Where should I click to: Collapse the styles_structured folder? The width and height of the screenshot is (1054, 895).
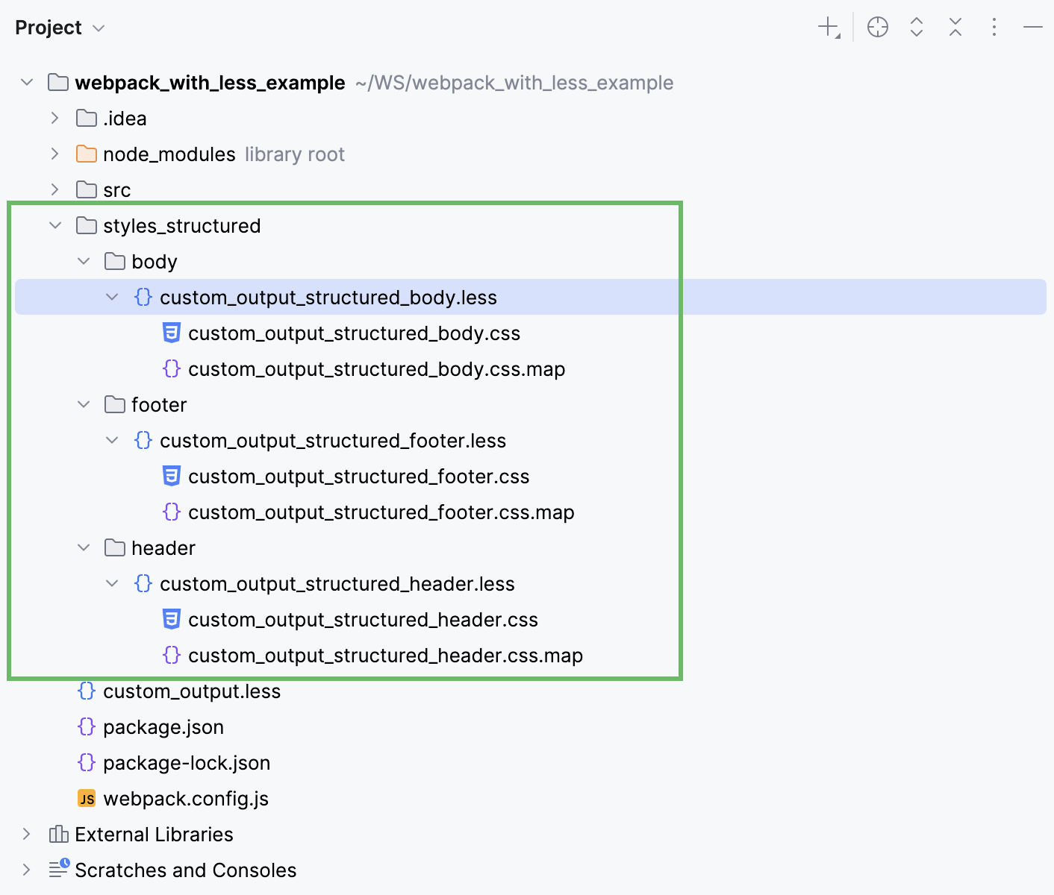click(54, 225)
